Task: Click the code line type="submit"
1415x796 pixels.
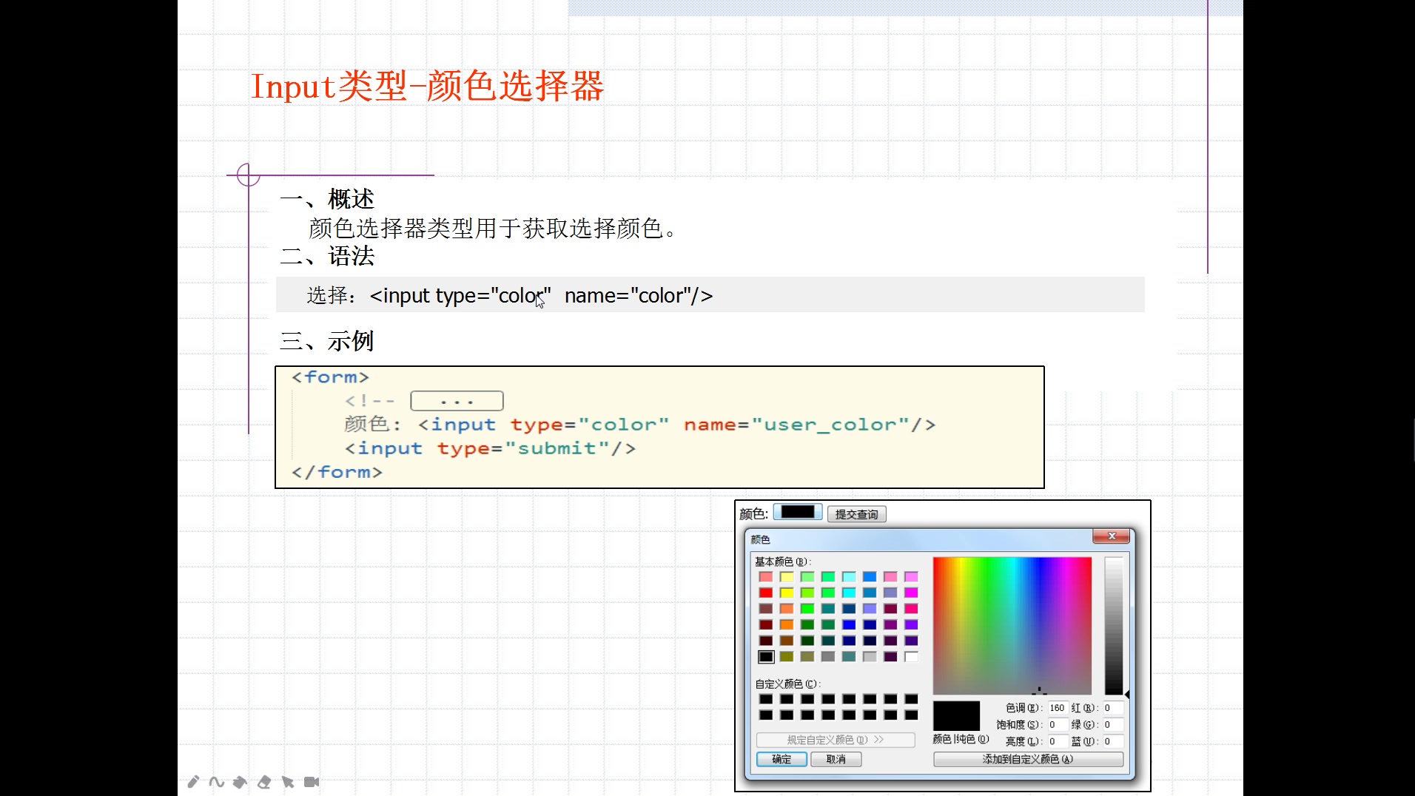Action: (x=490, y=448)
